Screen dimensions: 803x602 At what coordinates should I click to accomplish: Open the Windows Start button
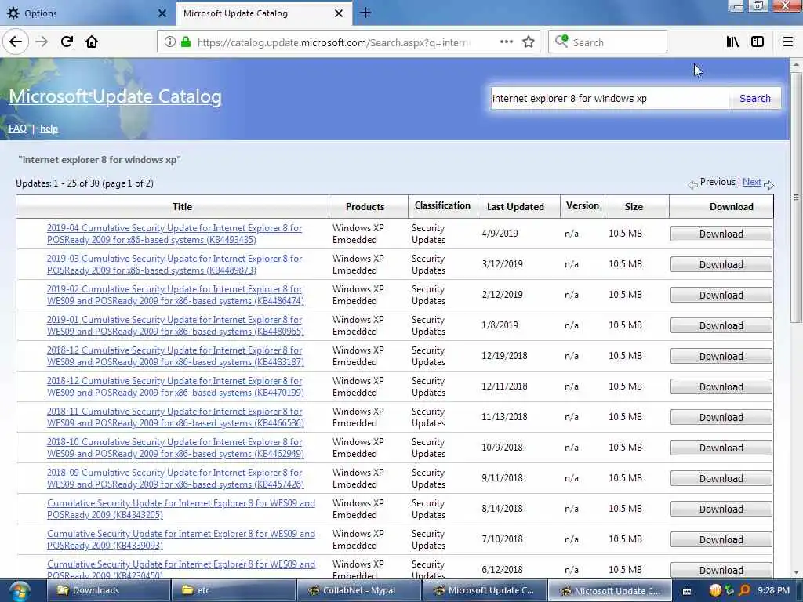coord(19,591)
